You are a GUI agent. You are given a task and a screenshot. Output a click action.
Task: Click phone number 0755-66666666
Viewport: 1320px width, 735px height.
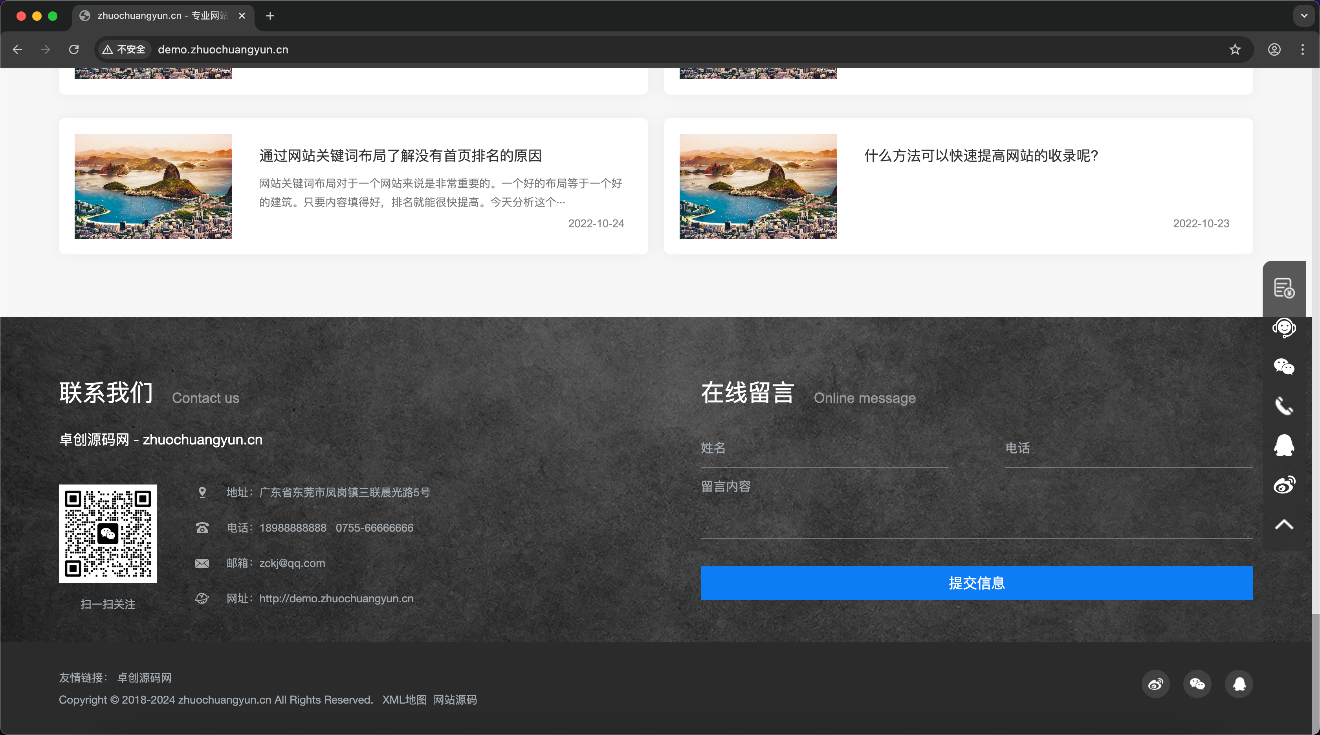point(374,528)
